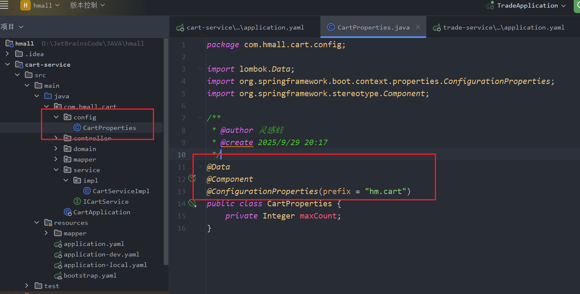580x294 pixels.
Task: Click the orange H project icon
Action: tap(25, 5)
